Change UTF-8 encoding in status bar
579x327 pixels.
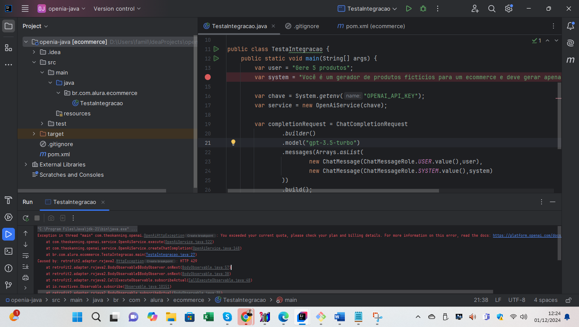517,300
